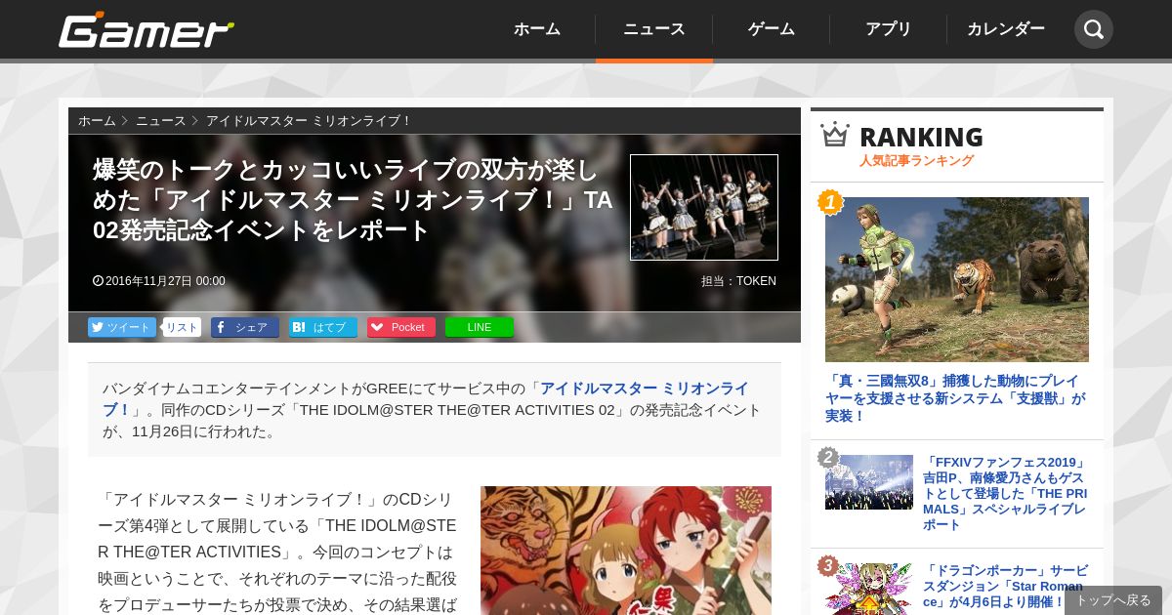Open the live stage header thumbnail
The image size is (1172, 615).
704,207
